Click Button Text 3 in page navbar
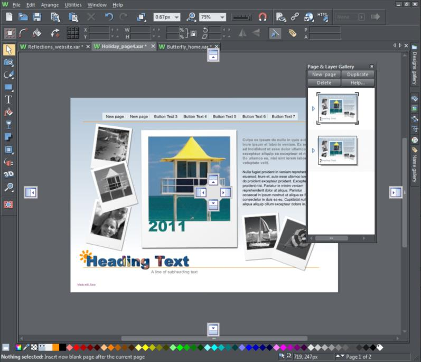The image size is (421, 362). pyautogui.click(x=166, y=117)
